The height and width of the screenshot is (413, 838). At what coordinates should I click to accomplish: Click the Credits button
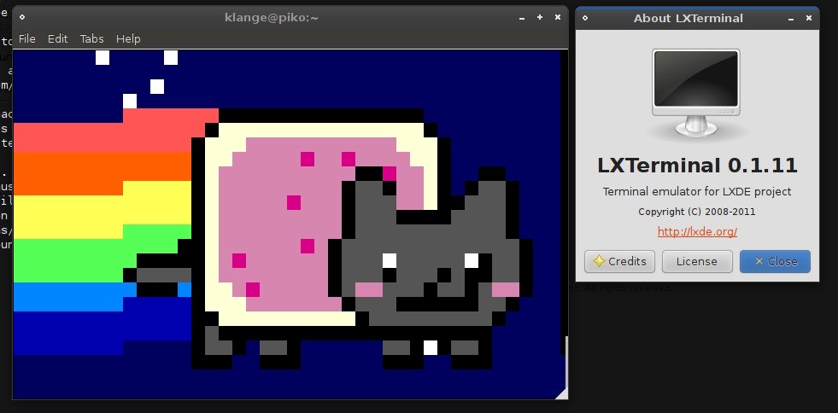point(620,261)
